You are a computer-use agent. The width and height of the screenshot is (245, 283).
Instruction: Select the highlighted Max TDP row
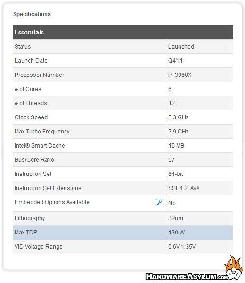pyautogui.click(x=122, y=233)
